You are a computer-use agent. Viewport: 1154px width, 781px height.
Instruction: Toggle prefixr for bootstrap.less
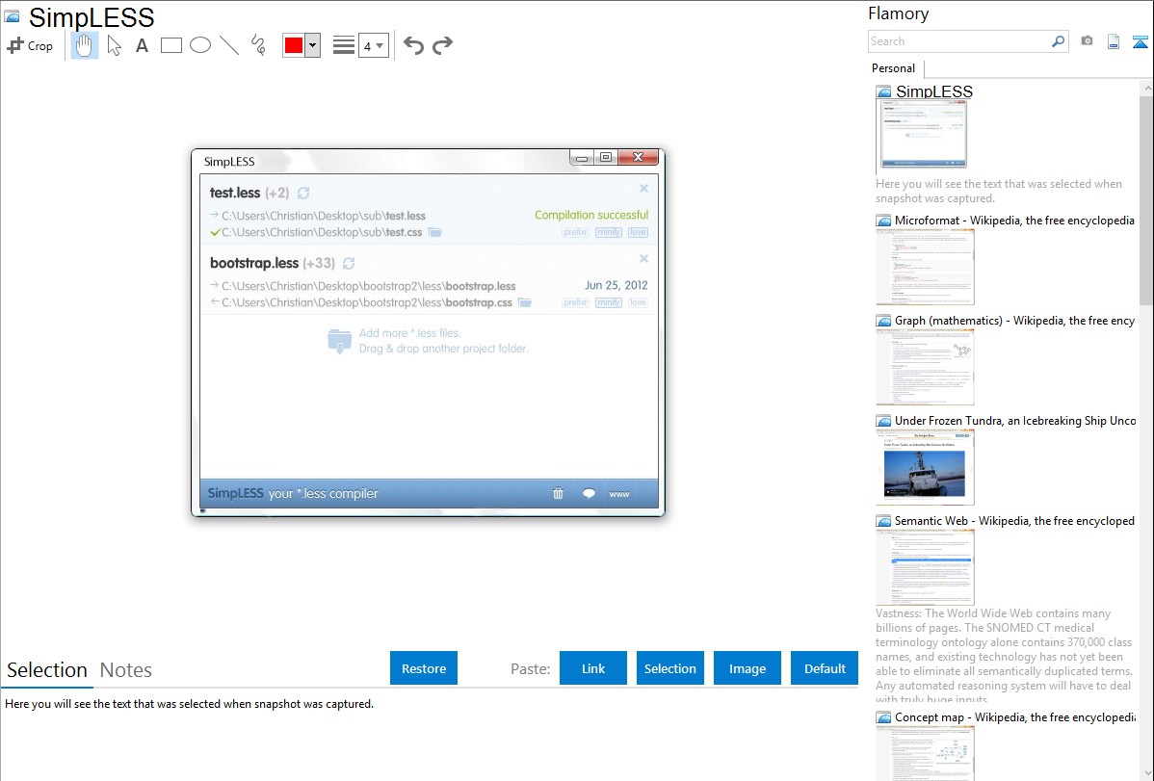coord(575,302)
